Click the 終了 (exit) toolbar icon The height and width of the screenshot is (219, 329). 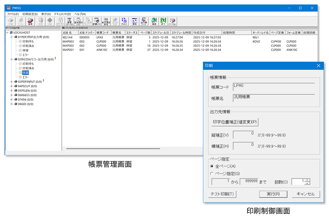coord(163,22)
